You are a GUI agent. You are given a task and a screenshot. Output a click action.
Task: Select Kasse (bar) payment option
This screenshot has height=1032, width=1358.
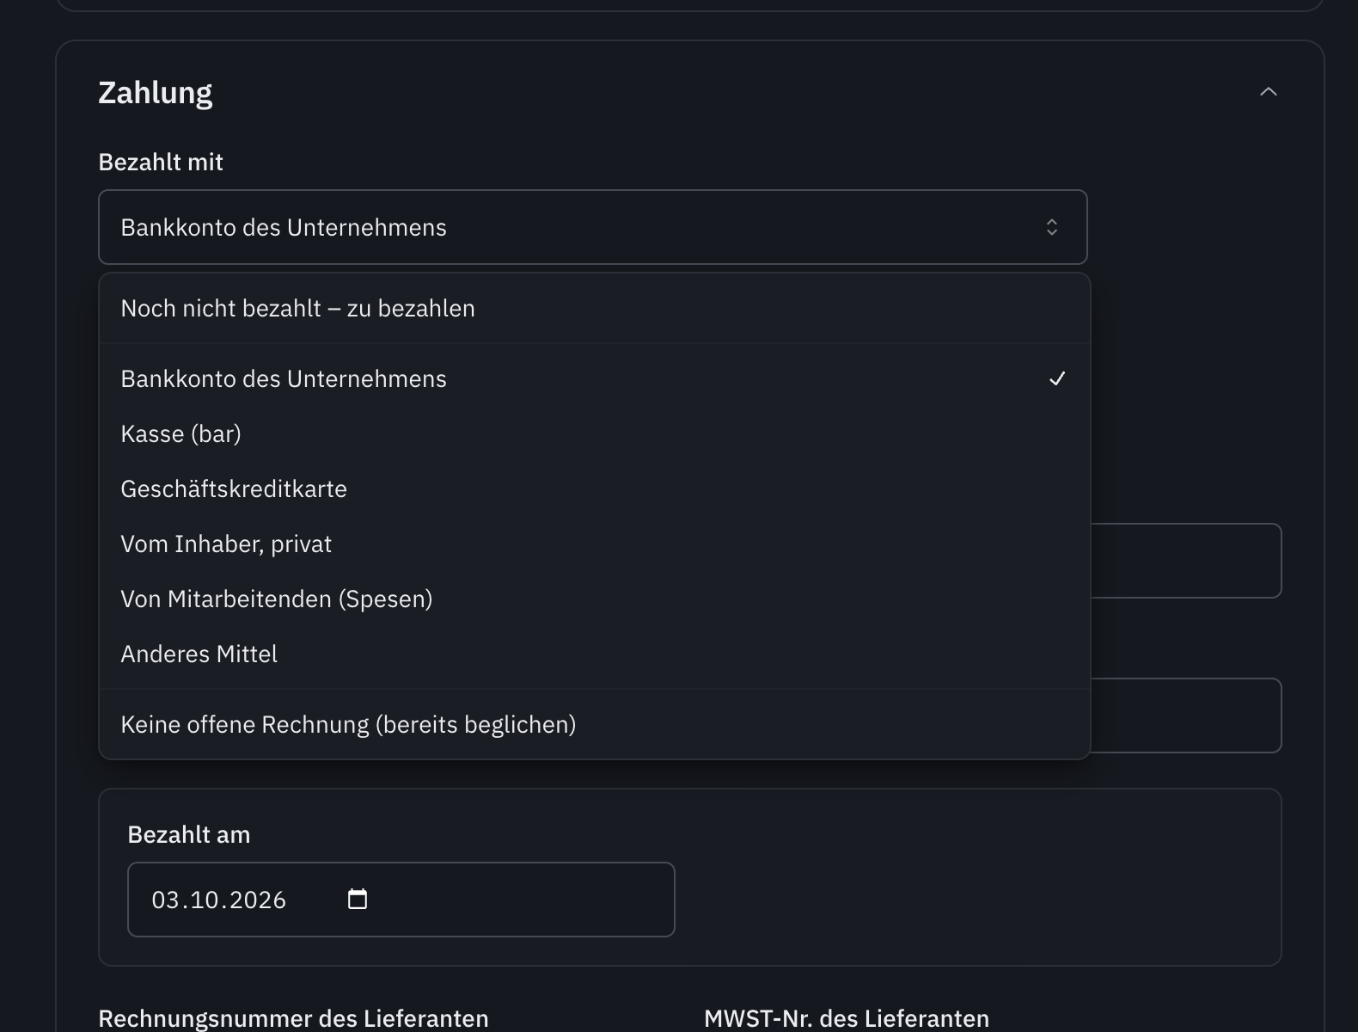(595, 434)
